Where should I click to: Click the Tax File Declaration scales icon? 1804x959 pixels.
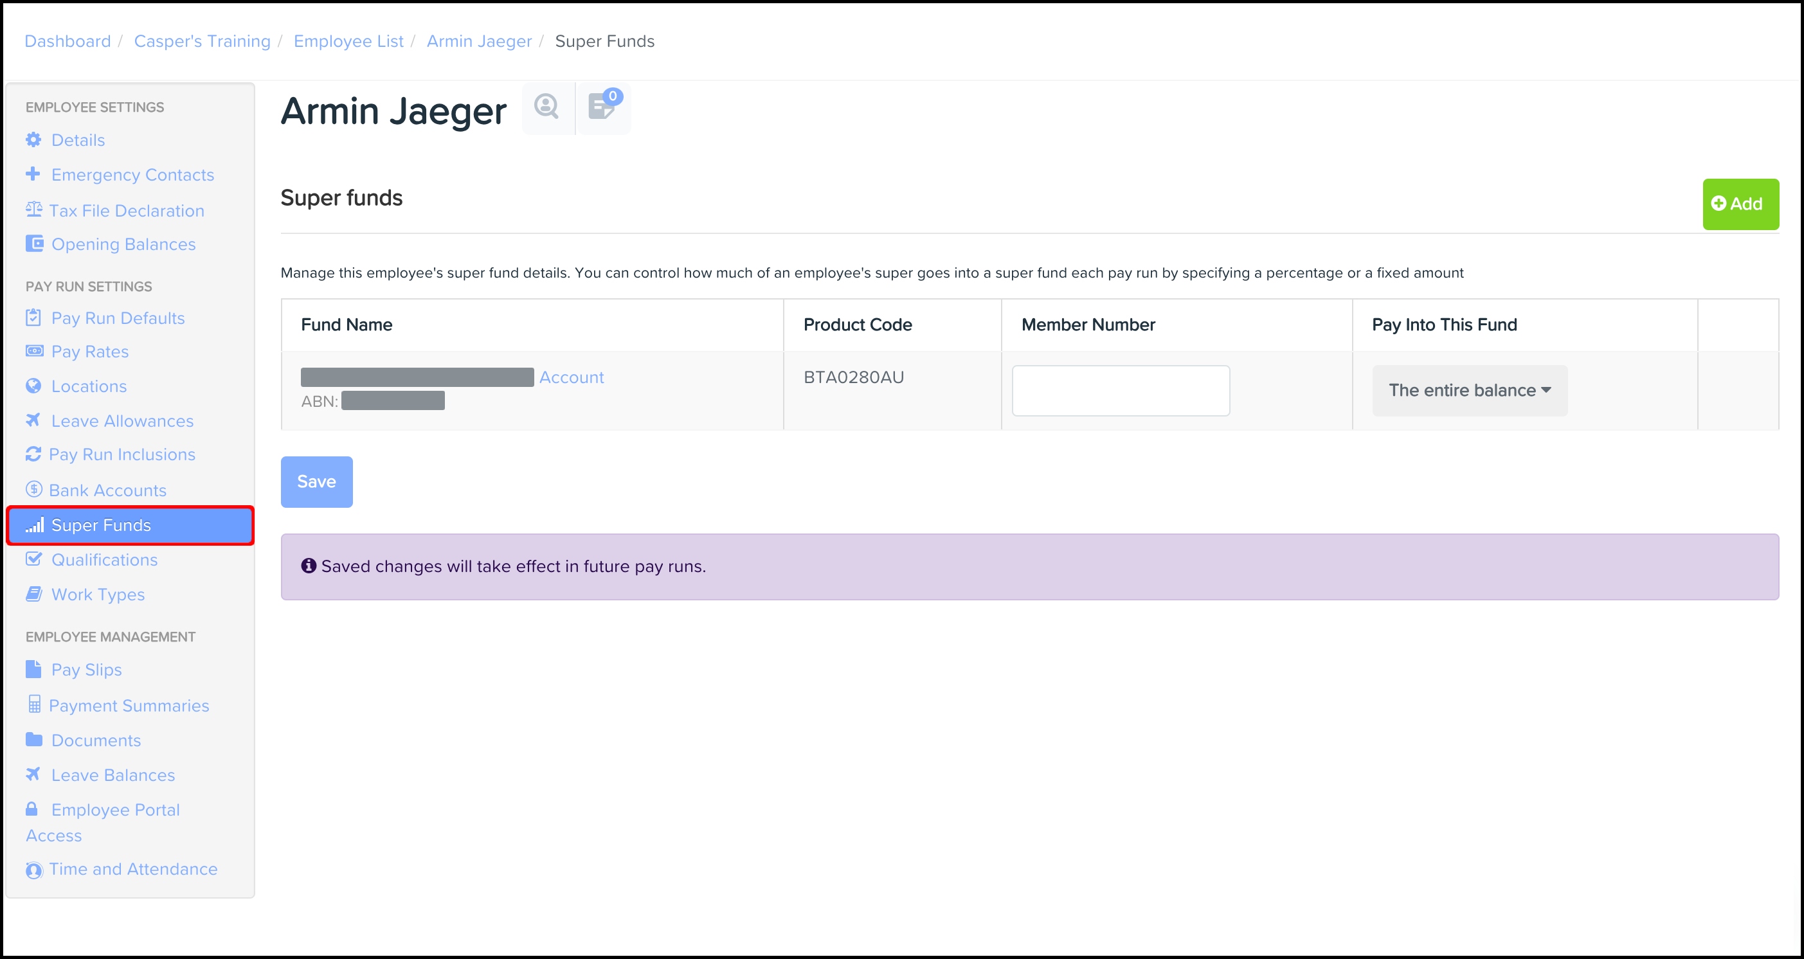(x=33, y=210)
